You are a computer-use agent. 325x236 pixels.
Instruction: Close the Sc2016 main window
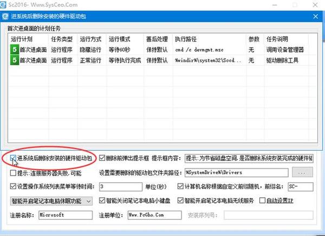coord(315,5)
